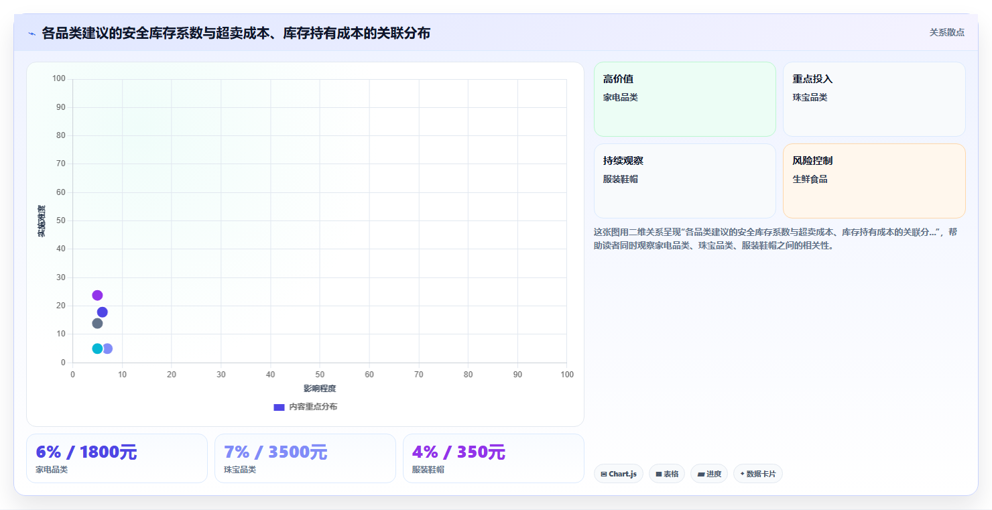Click the chart title 各品类建议的安全库存系数
The height and width of the screenshot is (510, 992).
coord(236,33)
